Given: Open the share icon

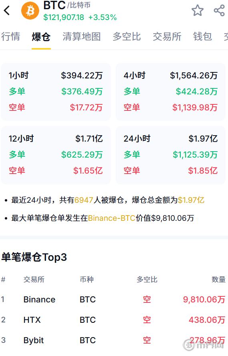Looking at the screenshot, I should [219, 10].
